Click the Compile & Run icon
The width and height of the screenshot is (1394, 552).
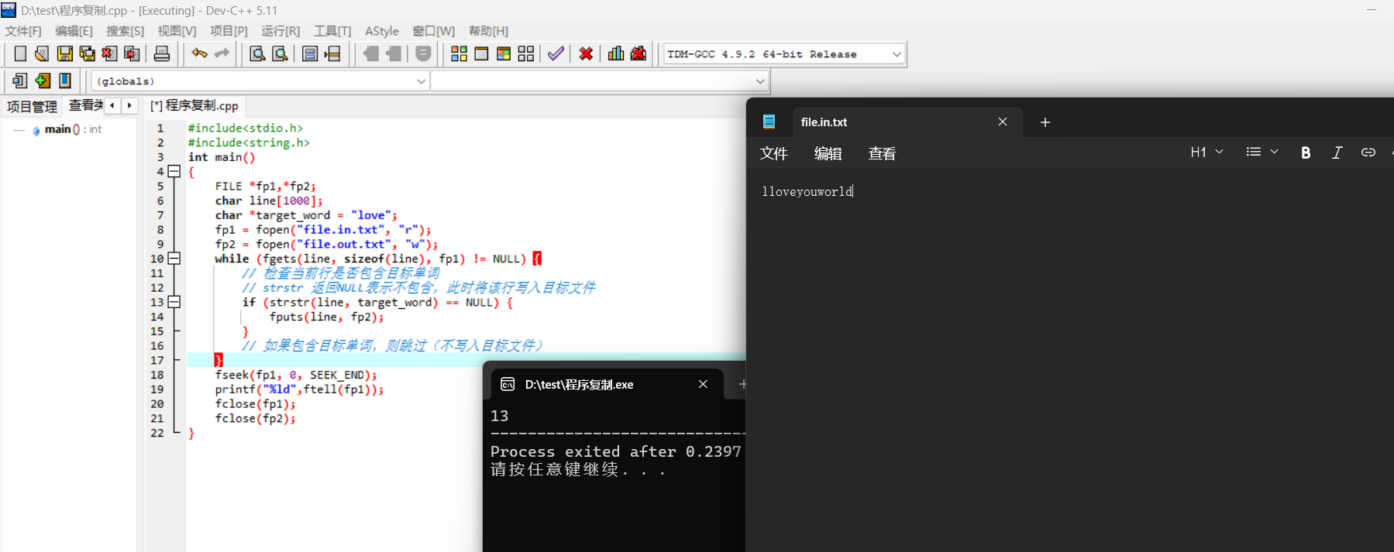[x=504, y=53]
